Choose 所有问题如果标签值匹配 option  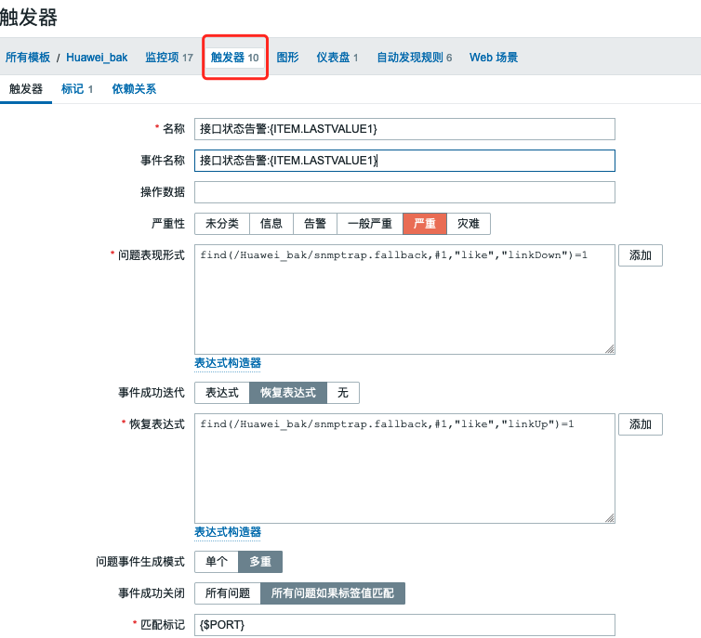point(333,593)
